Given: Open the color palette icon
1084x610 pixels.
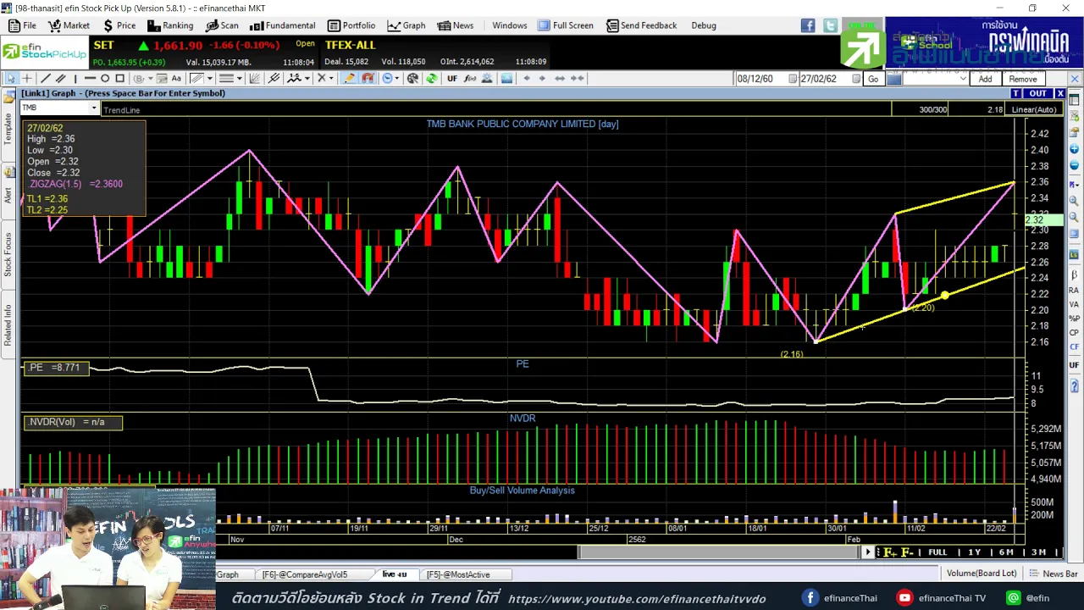Looking at the screenshot, I should click(412, 78).
